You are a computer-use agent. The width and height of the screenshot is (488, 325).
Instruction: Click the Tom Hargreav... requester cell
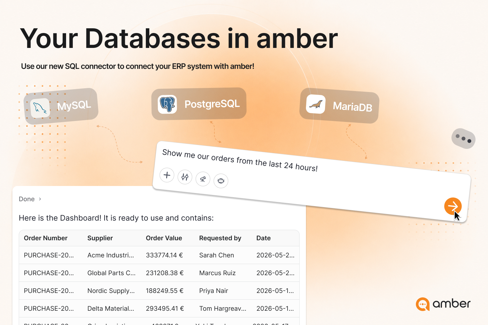tap(223, 308)
